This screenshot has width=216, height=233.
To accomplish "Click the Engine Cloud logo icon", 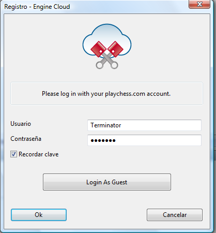I will coord(107,46).
